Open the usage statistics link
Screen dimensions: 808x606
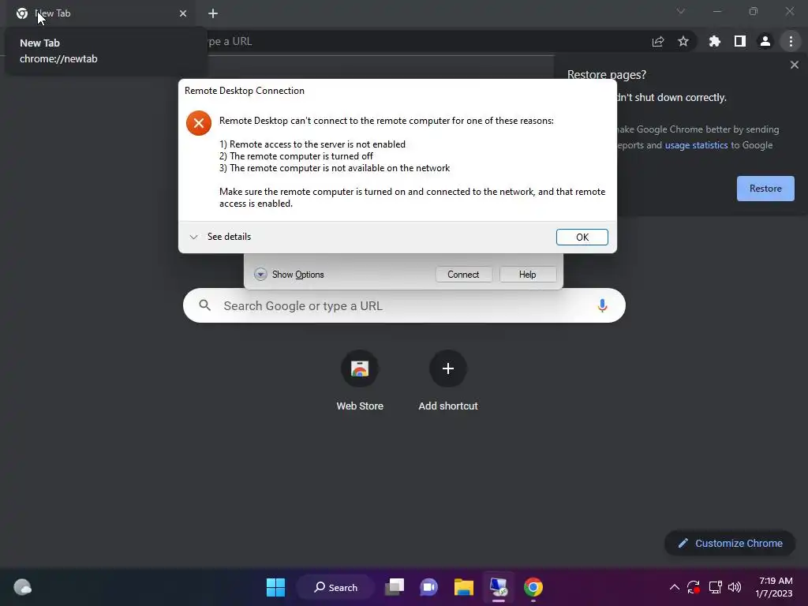[x=696, y=145]
